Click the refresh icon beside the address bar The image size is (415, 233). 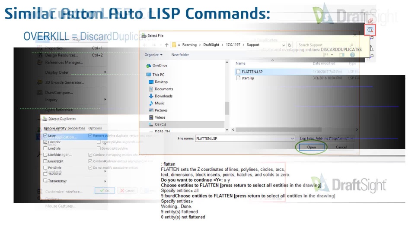coord(290,45)
